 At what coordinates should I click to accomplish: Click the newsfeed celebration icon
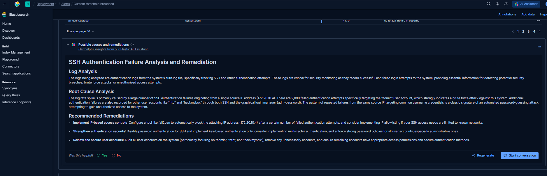pyautogui.click(x=506, y=4)
